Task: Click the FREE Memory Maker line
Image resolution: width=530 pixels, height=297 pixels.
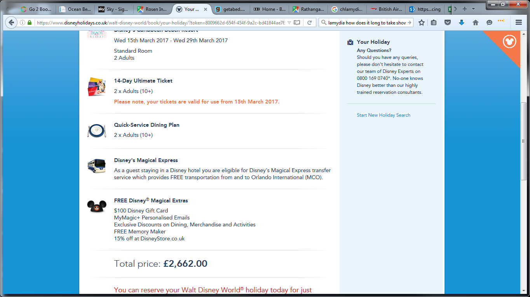Action: [x=140, y=231]
